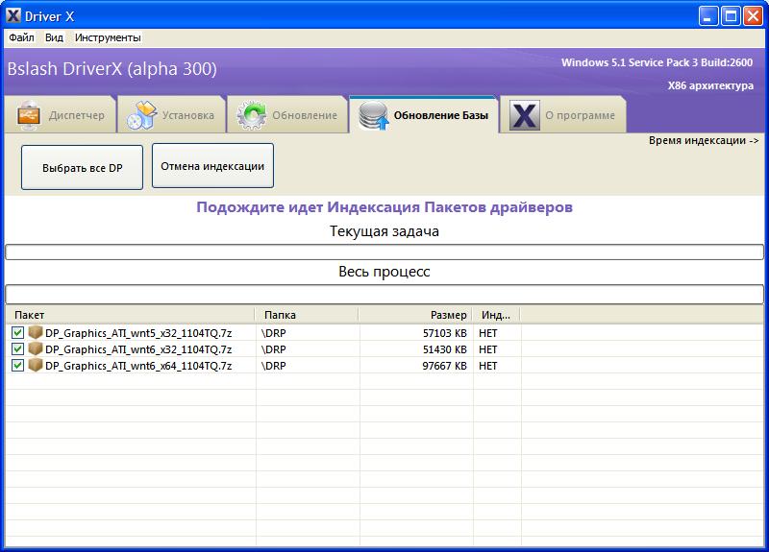
Task: Click the Установка tab icon
Action: (142, 115)
